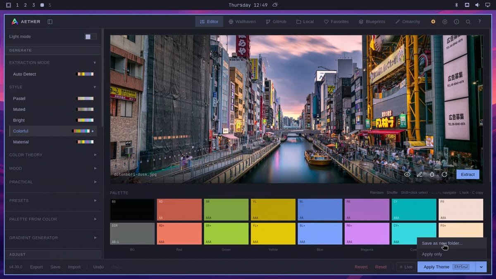
Task: Click the water droplet icon on wallpaper
Action: point(432,174)
